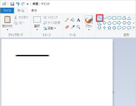Image resolution: width=136 pixels, height=106 pixels.
Task: Expand the full shapes gallery
Action: point(134,28)
